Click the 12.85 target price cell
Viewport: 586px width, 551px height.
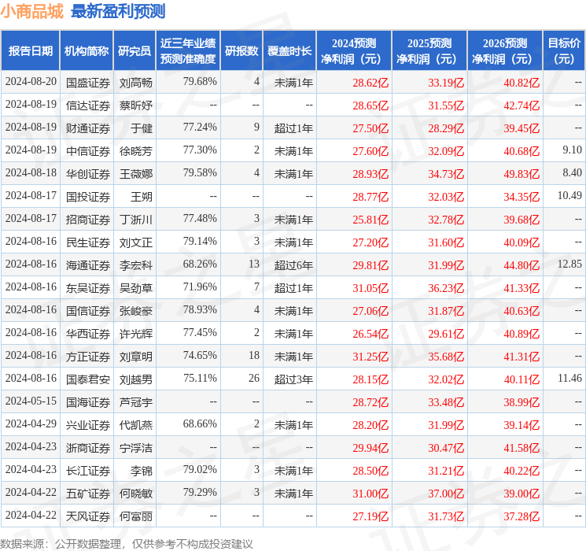[569, 264]
